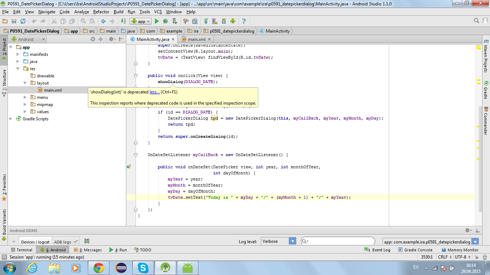Open the Maven Projects side panel
This screenshot has height=275, width=490.
(x=486, y=56)
